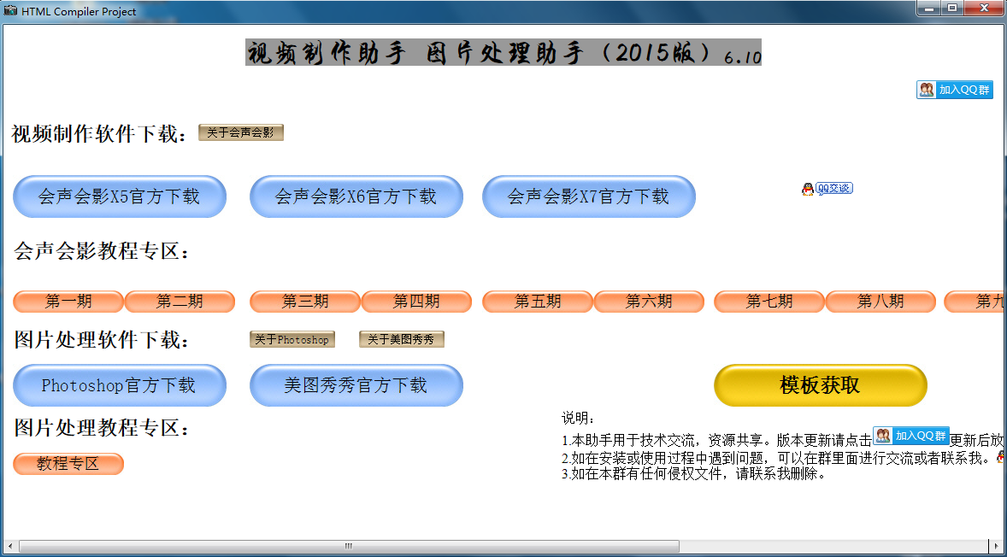
Task: Open tutorial 第四期
Action: coord(417,302)
